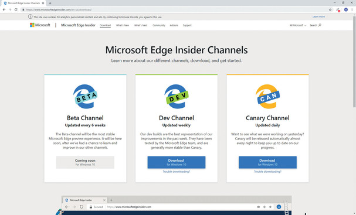
Task: Click the vertical page scrollbar thumb
Action: pyautogui.click(x=354, y=62)
